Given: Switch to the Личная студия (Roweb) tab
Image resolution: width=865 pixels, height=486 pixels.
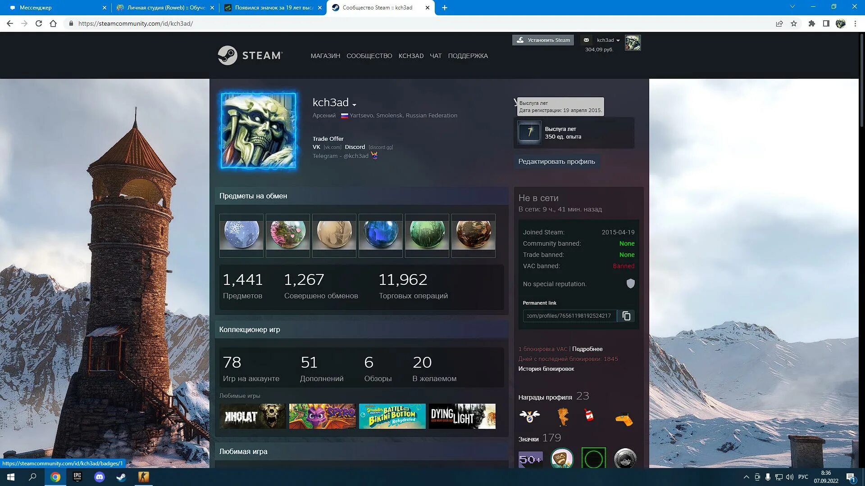Looking at the screenshot, I should click(164, 8).
